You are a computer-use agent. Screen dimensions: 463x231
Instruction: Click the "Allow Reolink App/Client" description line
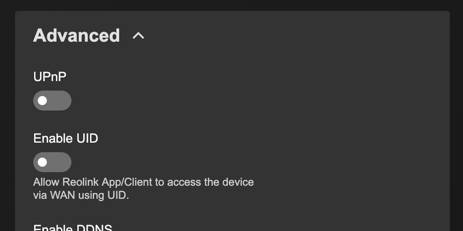click(x=143, y=183)
